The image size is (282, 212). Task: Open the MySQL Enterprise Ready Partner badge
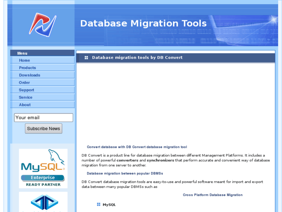click(43, 168)
